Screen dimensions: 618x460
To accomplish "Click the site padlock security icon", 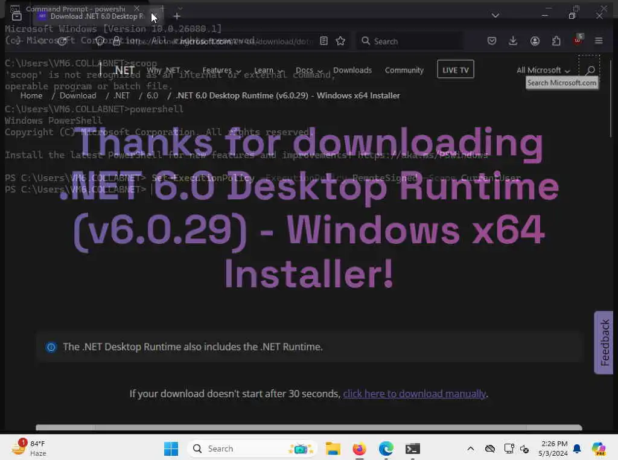I will pyautogui.click(x=116, y=40).
